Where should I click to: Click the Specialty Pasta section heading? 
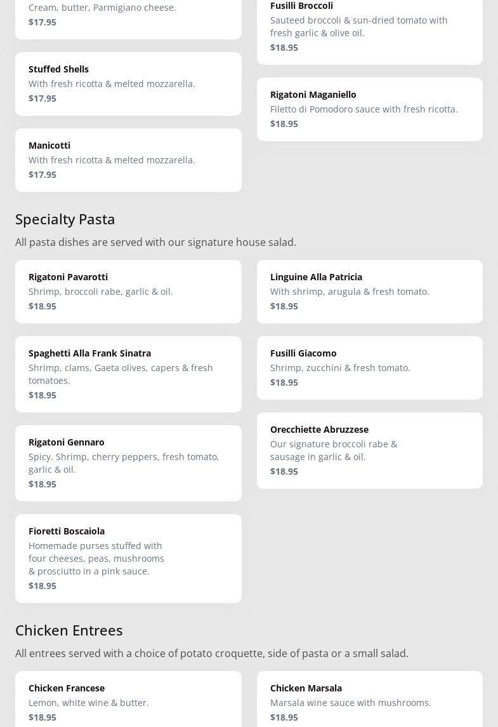click(65, 219)
